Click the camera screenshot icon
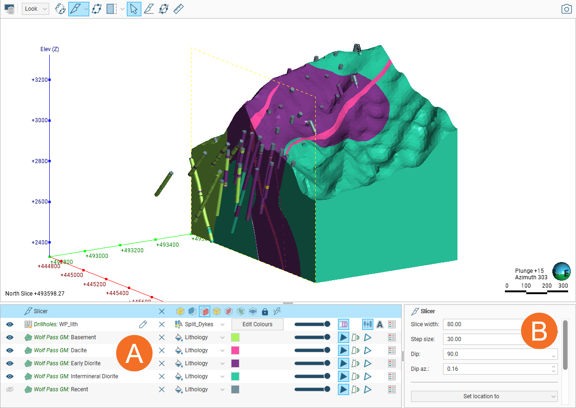The width and height of the screenshot is (576, 408). point(566,9)
